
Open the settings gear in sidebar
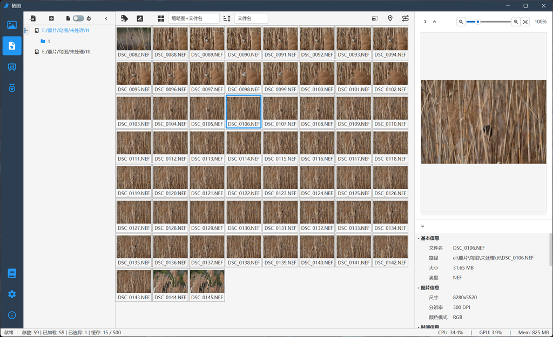(x=12, y=294)
